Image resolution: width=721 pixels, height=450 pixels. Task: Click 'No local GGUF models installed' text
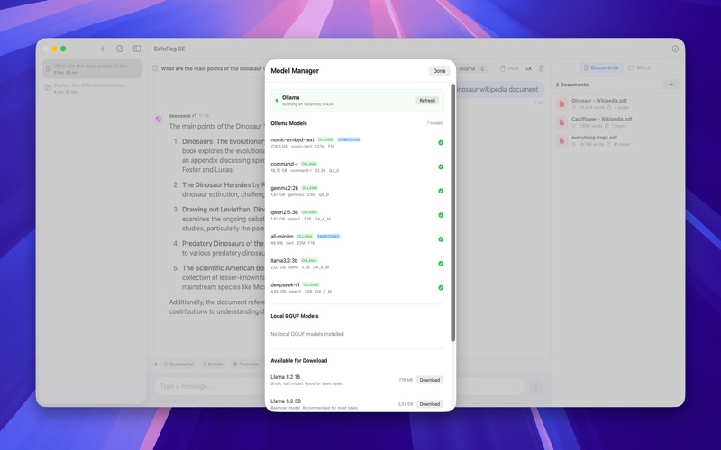click(x=307, y=334)
